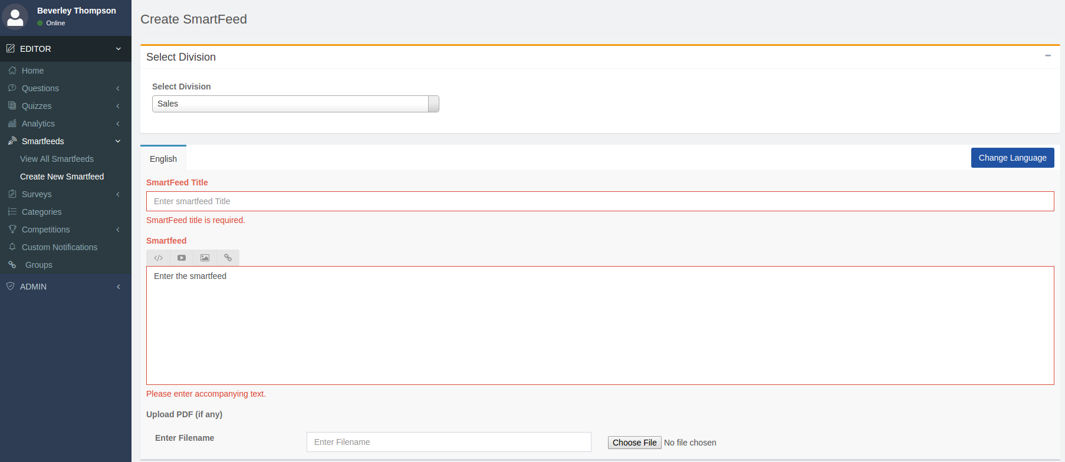Viewport: 1065px width, 462px height.
Task: Click the insert image icon in editor toolbar
Action: point(205,258)
